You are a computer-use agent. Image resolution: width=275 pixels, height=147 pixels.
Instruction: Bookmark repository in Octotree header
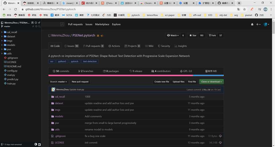click(32, 23)
